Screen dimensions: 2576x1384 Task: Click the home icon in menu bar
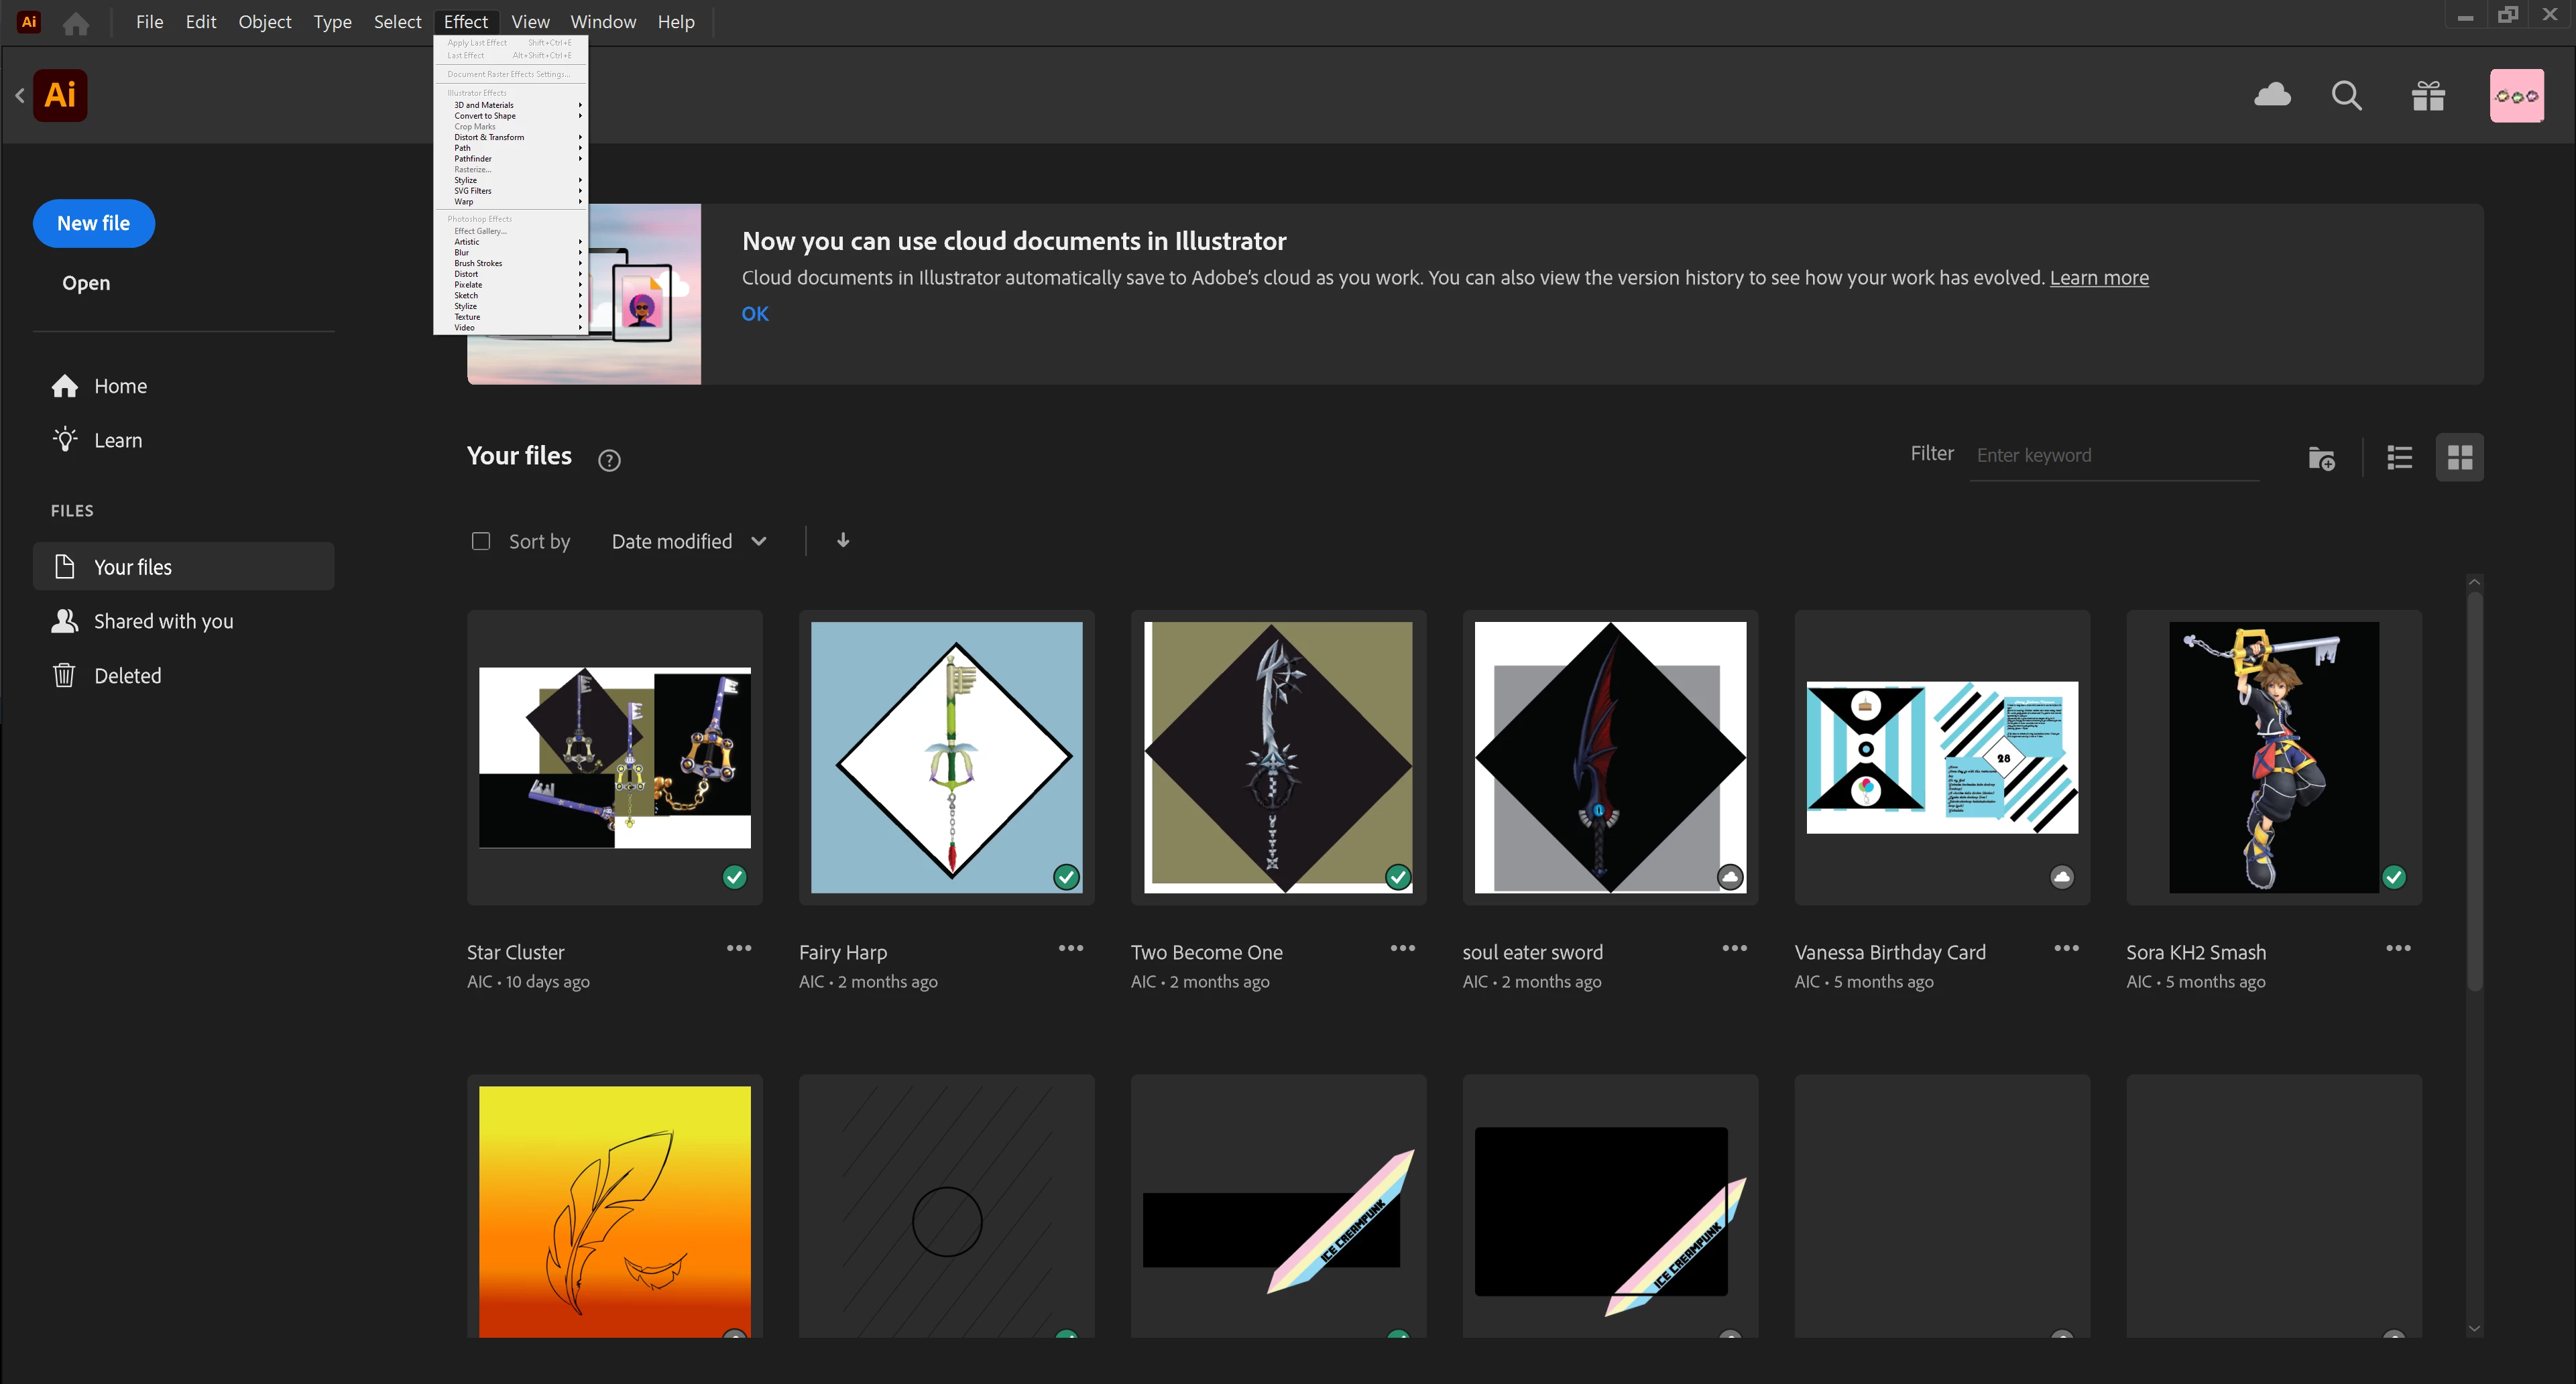pos(76,22)
